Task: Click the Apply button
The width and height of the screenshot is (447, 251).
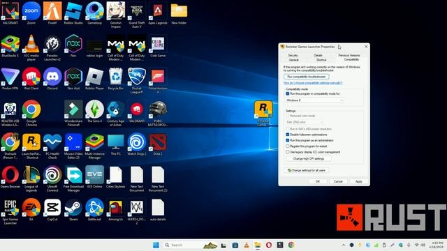Action: pyautogui.click(x=358, y=181)
